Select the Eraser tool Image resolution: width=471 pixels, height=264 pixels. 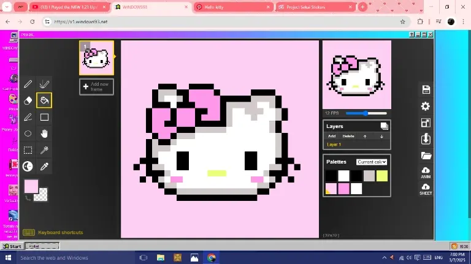click(x=28, y=100)
